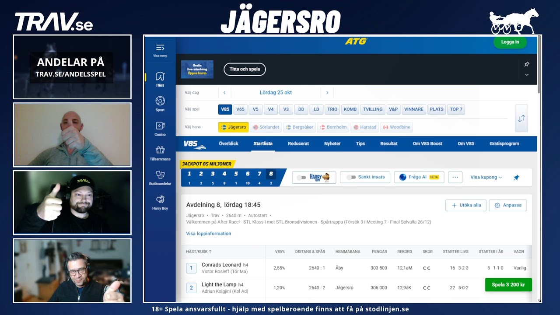
Task: Switch to the Överblick tab
Action: pos(228,143)
